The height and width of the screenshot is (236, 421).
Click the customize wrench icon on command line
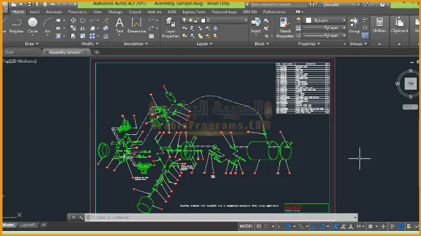pyautogui.click(x=81, y=217)
